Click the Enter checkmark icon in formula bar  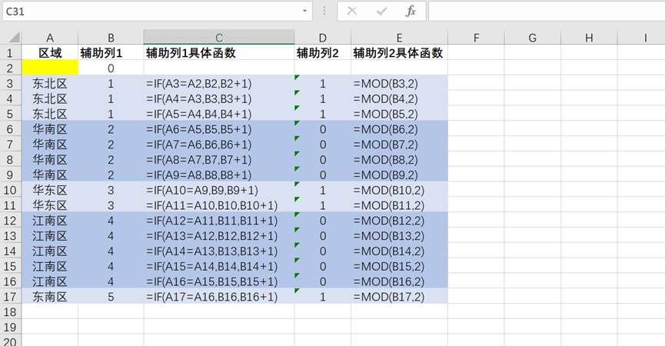tap(381, 11)
